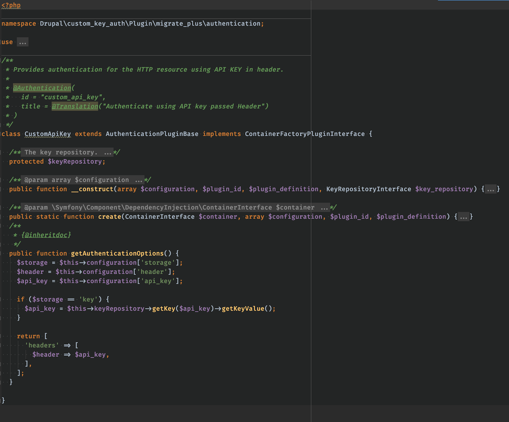
Task: Click the AuthenticationPluginBase parent class
Action: coord(152,134)
